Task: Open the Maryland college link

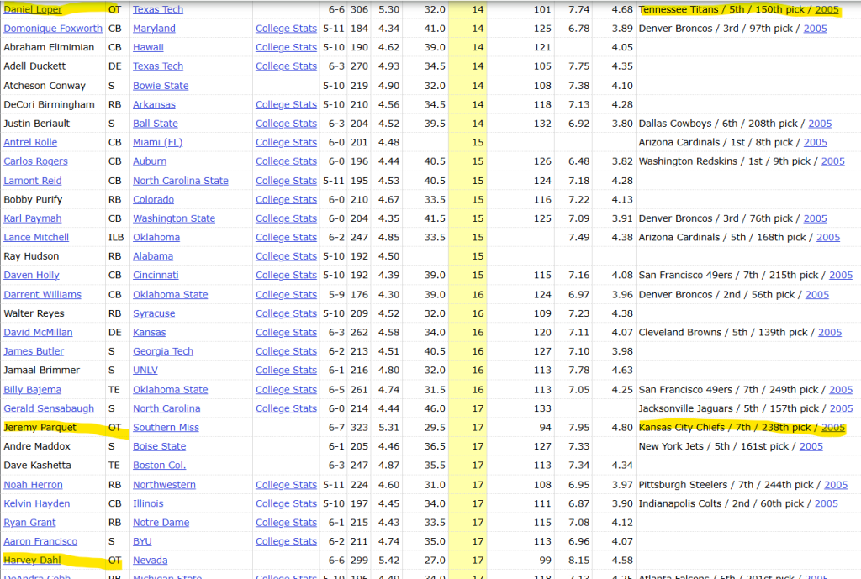Action: 155,28
